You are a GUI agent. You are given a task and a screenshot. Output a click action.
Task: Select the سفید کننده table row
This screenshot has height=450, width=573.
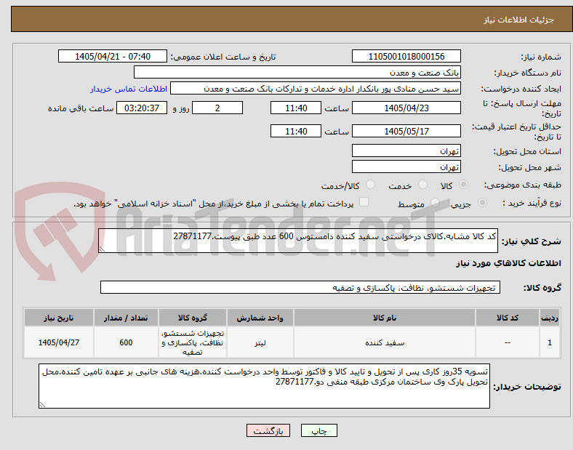tap(292, 342)
